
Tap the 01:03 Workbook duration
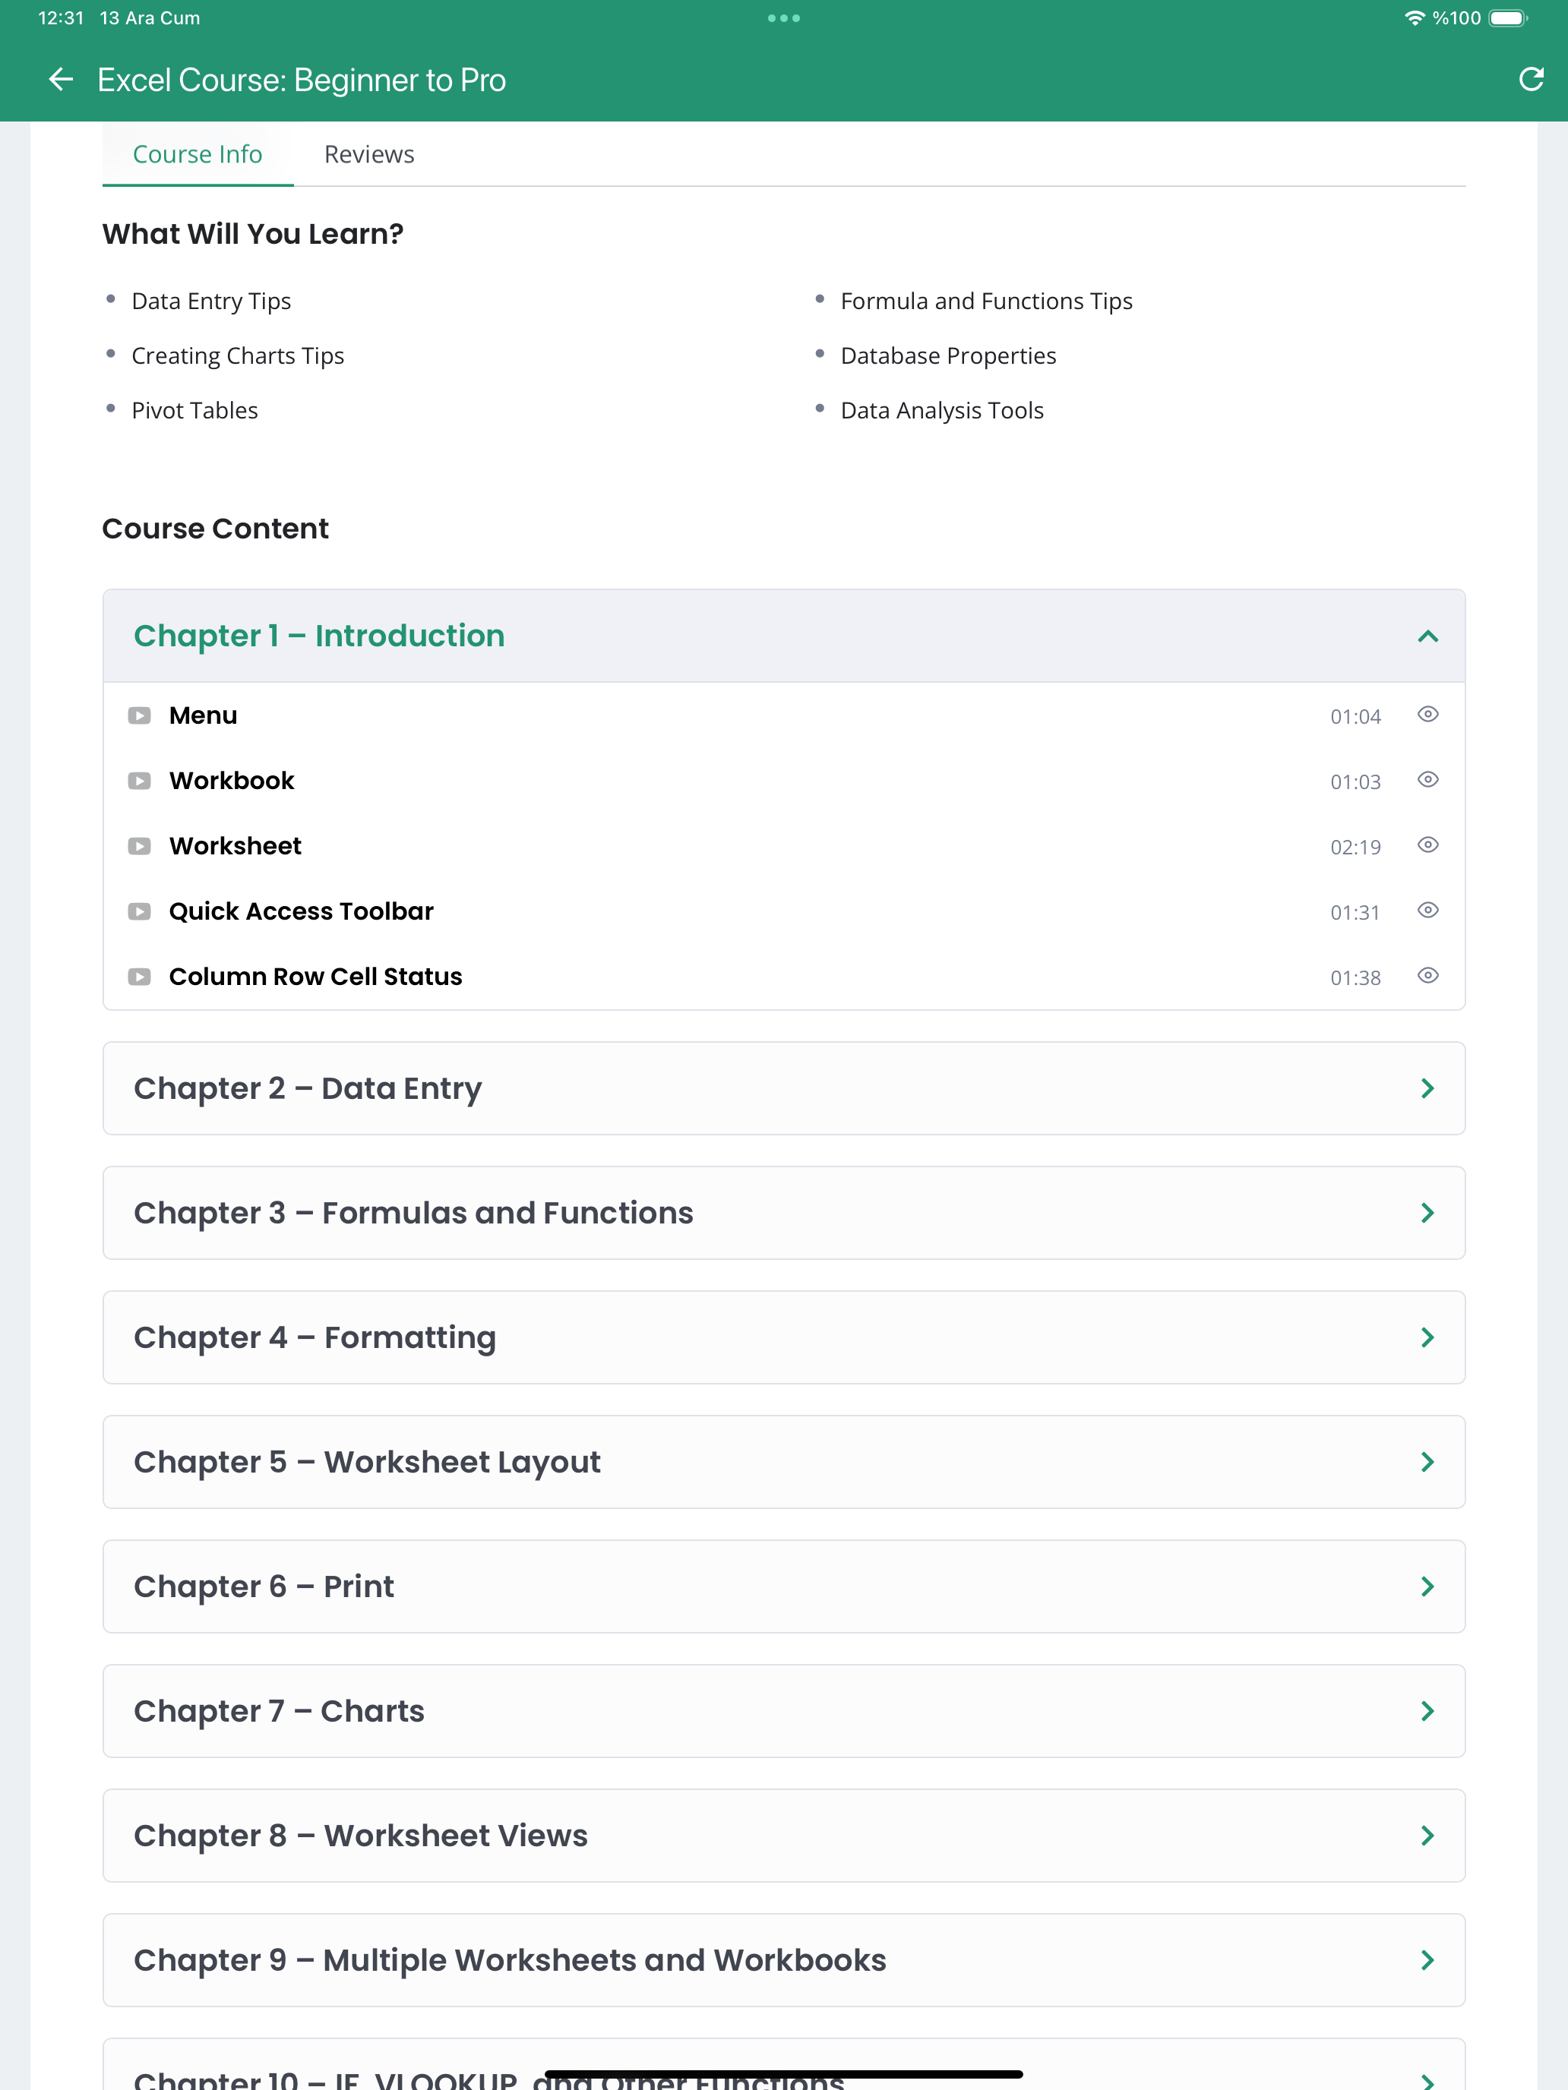1355,782
